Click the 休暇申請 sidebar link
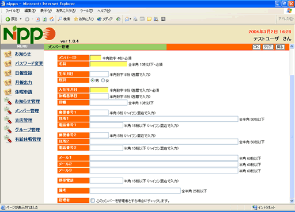295x212 pixels. click(24, 92)
